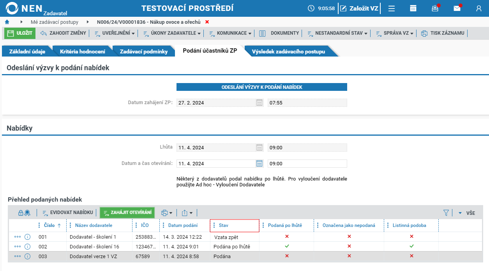
Task: Open info icon for row 002
Action: (x=27, y=246)
